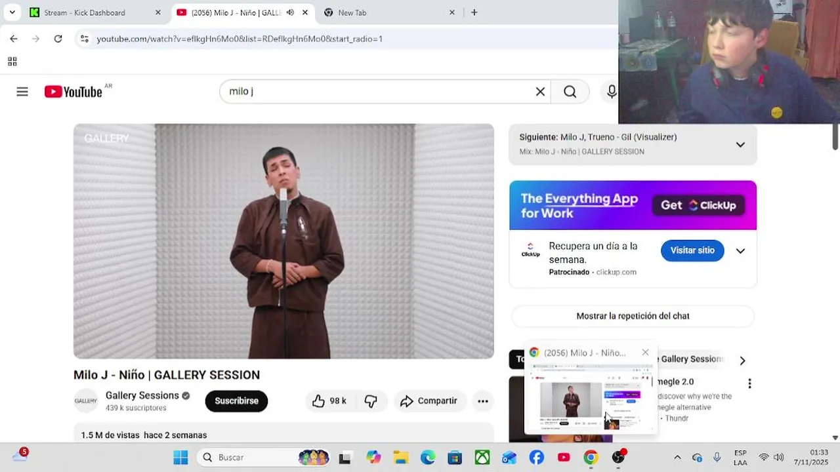Screen dimensions: 840x472
Task: Switch the ESP LAA input language
Action: coord(740,458)
